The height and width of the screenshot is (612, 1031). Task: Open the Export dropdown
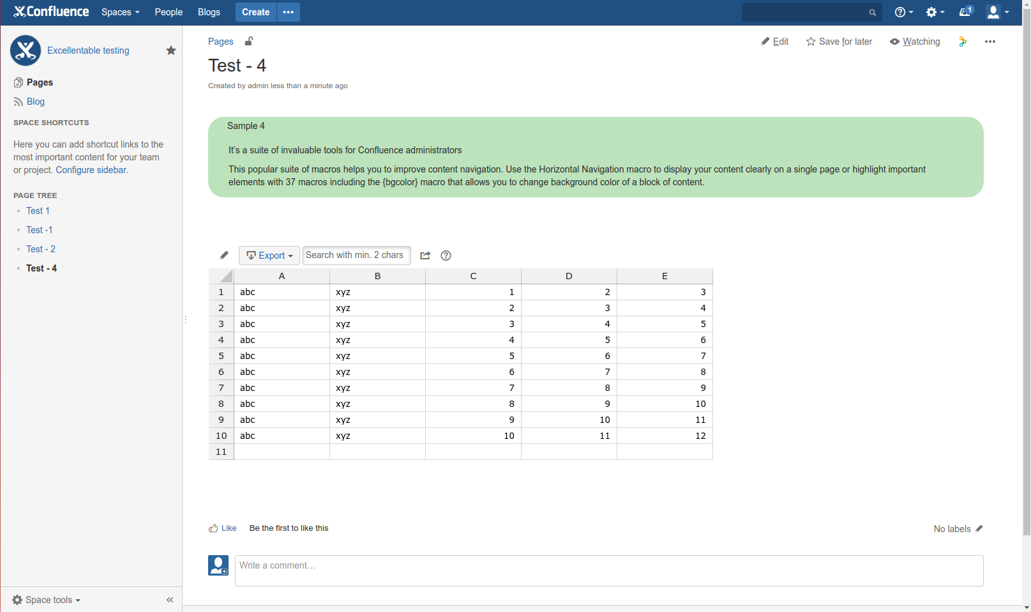pyautogui.click(x=269, y=255)
